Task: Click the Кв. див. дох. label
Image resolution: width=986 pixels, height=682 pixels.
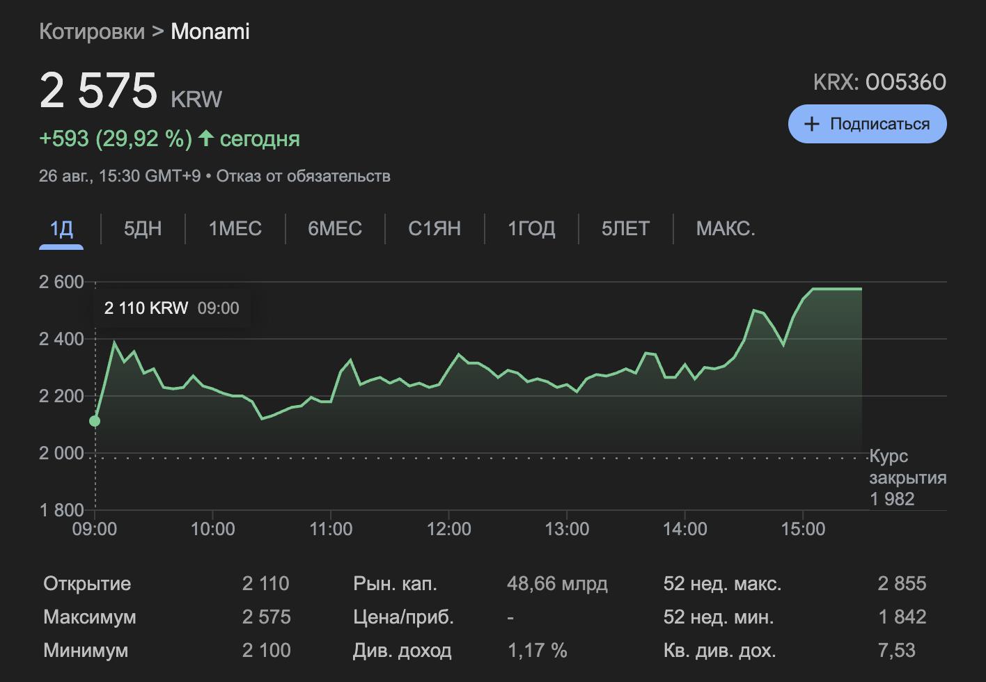Action: 719,650
